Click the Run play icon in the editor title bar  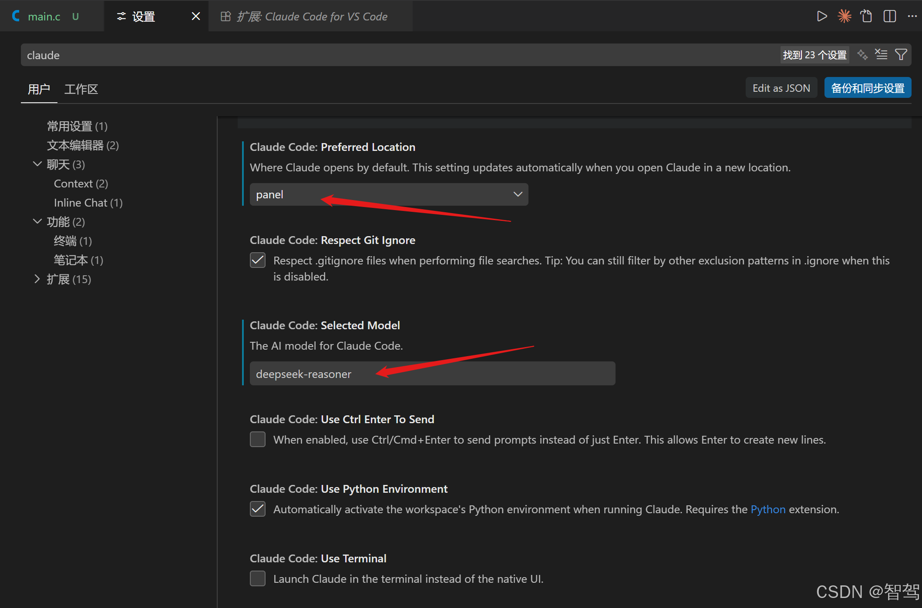tap(821, 17)
